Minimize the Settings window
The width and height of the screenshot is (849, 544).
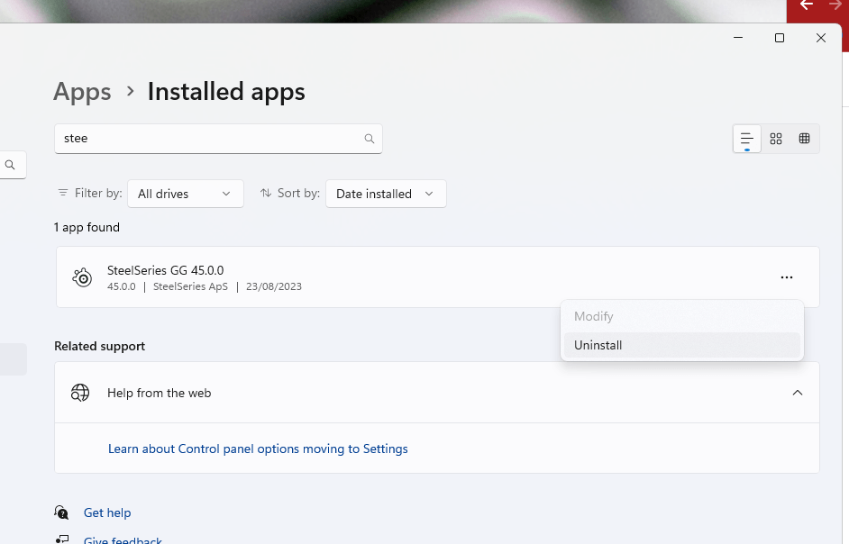[x=738, y=38]
